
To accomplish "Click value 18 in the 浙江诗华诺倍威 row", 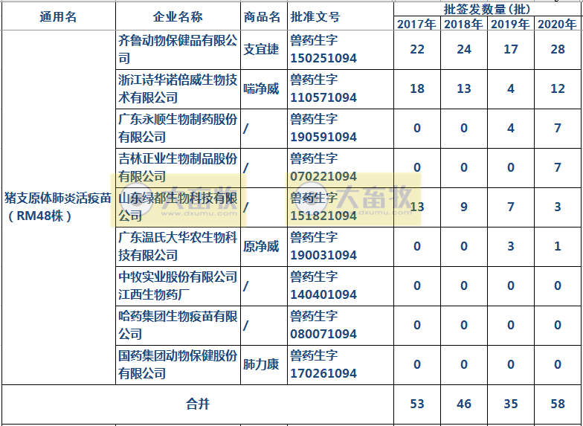I will pos(416,89).
